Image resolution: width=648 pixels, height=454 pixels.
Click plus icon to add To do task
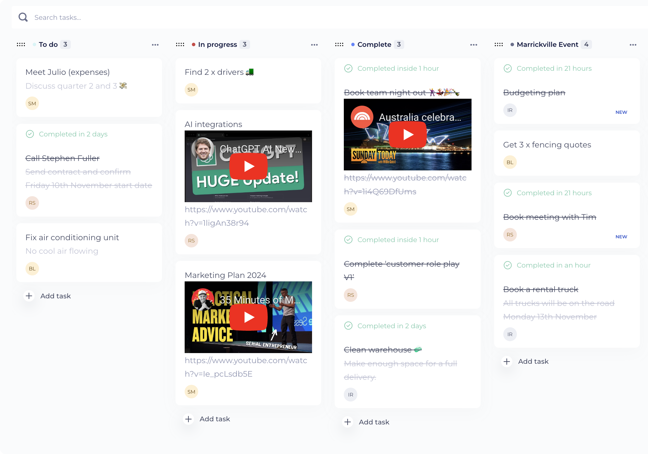29,296
